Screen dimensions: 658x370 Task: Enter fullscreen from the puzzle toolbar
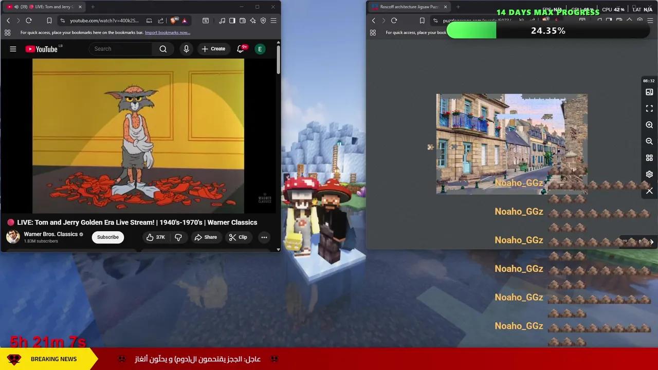click(x=649, y=108)
